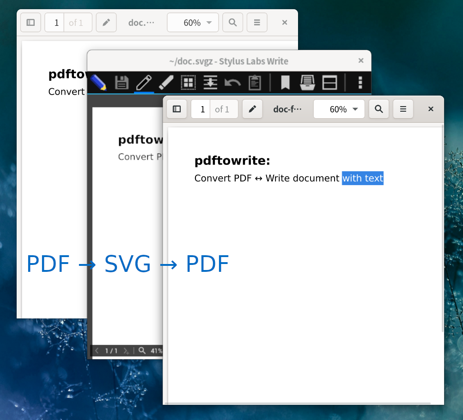463x420 pixels.
Task: Open hamburger menu in back PDF viewer
Action: (x=257, y=23)
